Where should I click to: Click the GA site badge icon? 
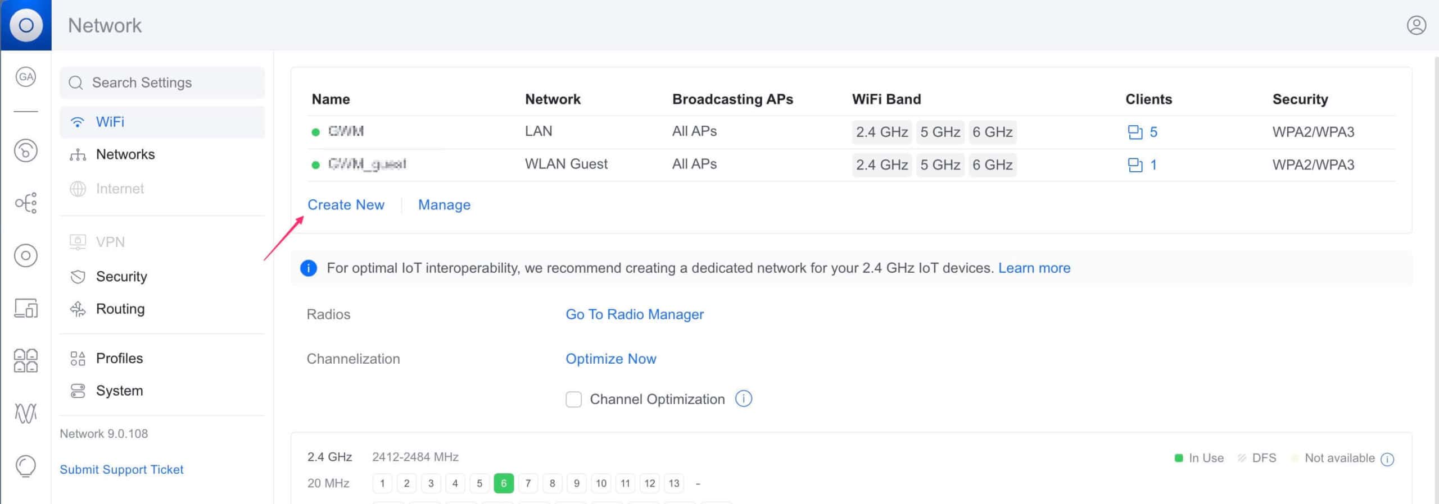click(x=26, y=77)
